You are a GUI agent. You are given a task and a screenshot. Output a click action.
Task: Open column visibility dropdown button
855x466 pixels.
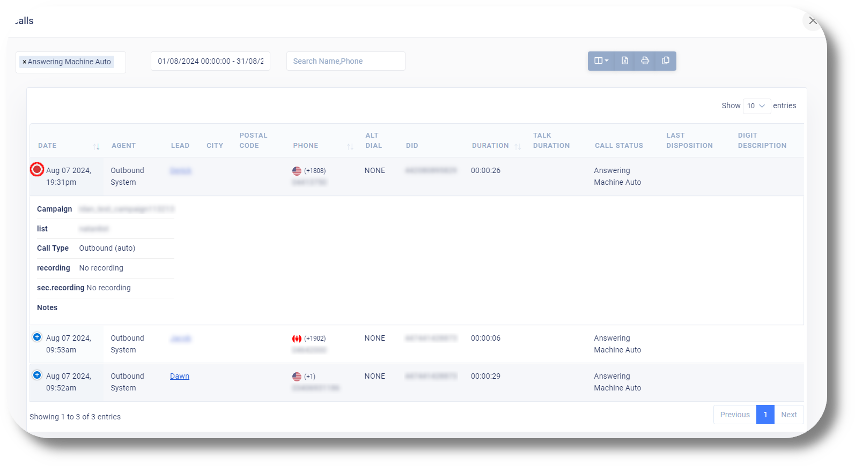(x=601, y=61)
